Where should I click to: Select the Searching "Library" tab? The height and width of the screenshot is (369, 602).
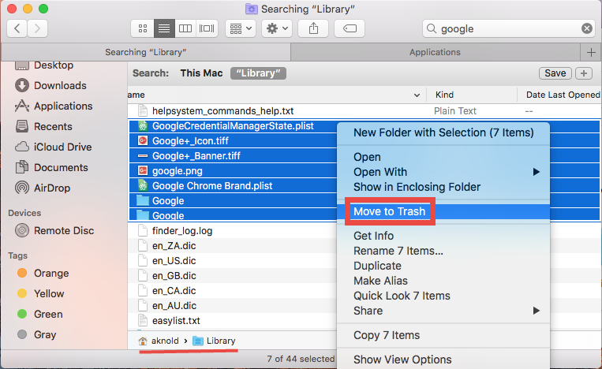tap(146, 52)
